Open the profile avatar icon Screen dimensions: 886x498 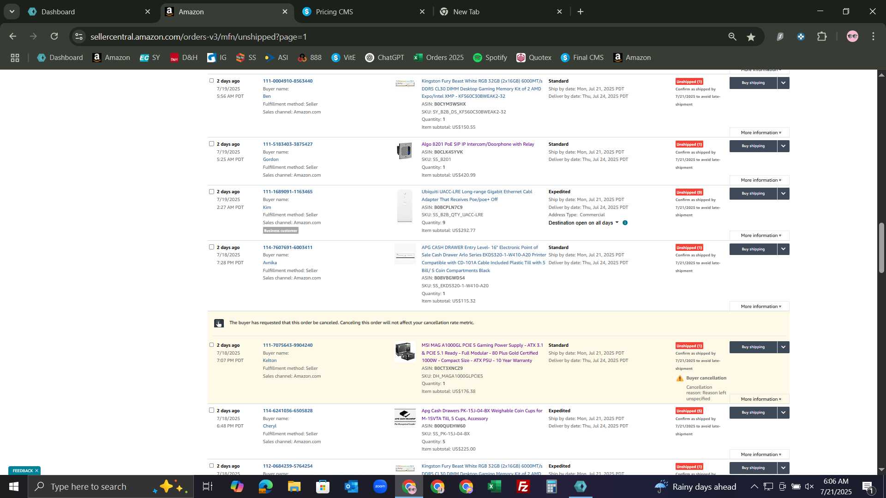coord(852,36)
